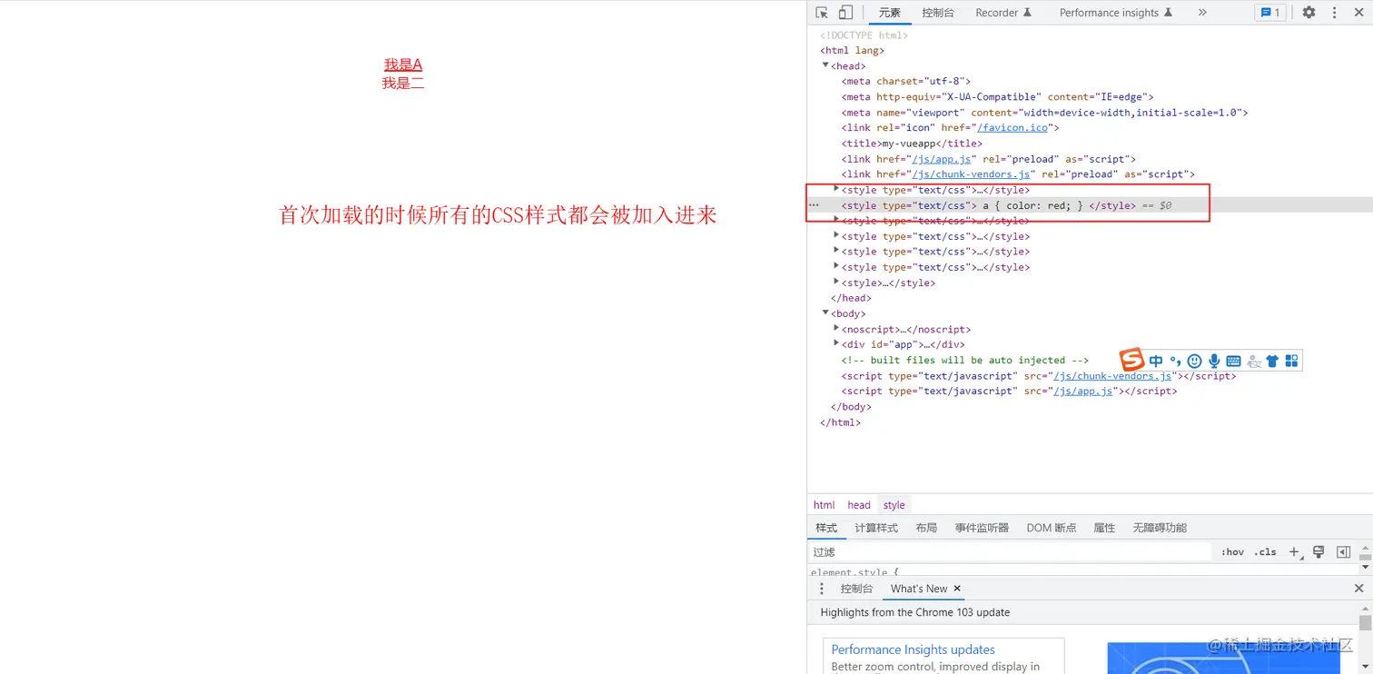Expand the first style type="text/css" node
Screen dimensions: 1373x674
836,189
